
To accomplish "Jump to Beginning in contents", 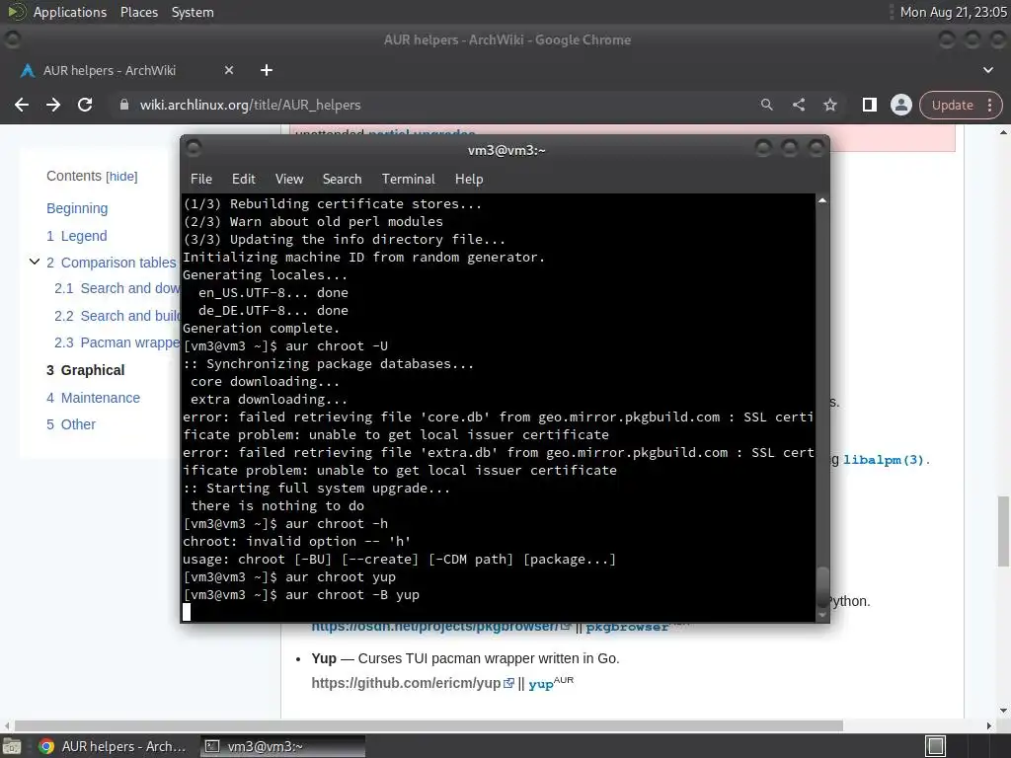I will pyautogui.click(x=77, y=208).
